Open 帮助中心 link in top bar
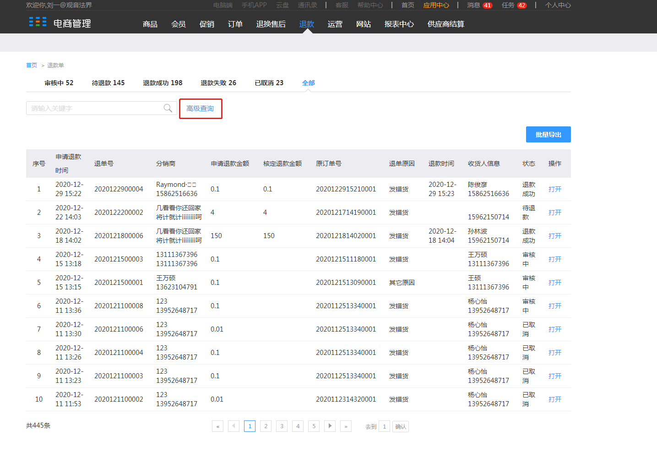The height and width of the screenshot is (463, 657). pyautogui.click(x=370, y=5)
